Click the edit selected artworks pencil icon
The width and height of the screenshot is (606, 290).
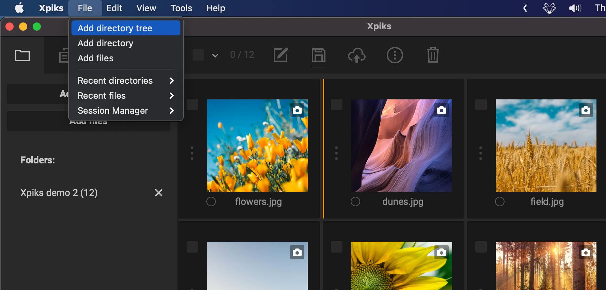click(281, 55)
